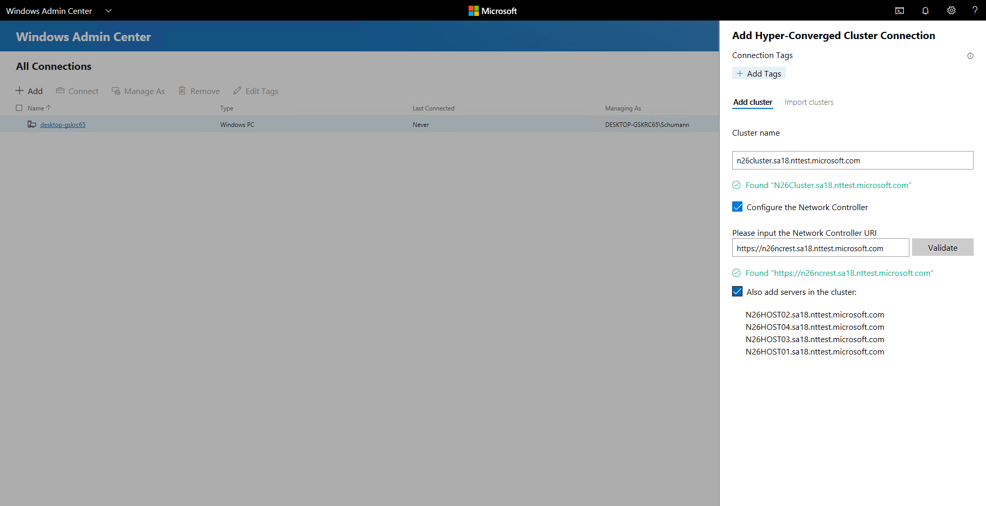Select the Manage As icon
The height and width of the screenshot is (506, 986).
116,90
